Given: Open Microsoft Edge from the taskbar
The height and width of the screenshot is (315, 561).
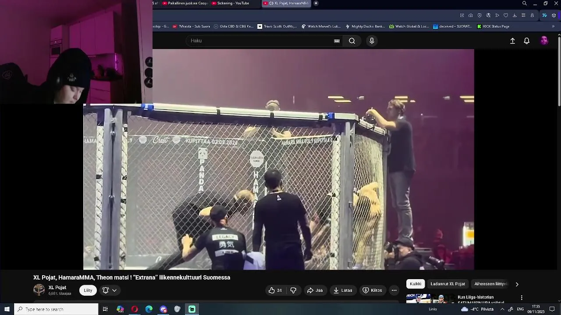Looking at the screenshot, I should point(149,309).
